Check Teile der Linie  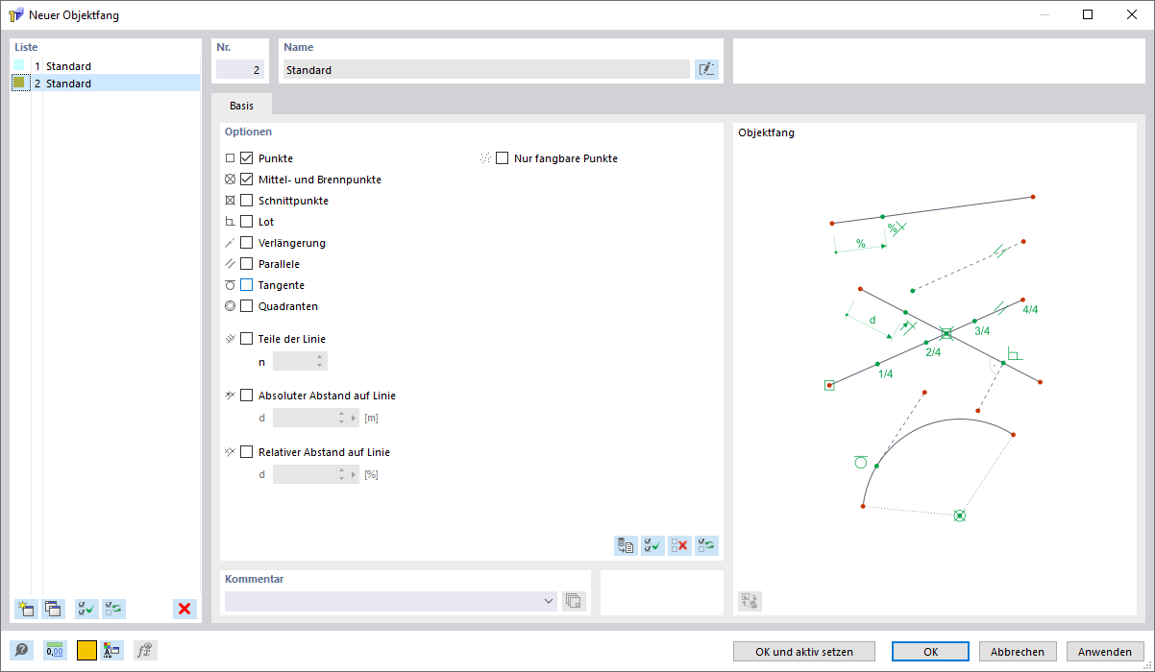[246, 339]
